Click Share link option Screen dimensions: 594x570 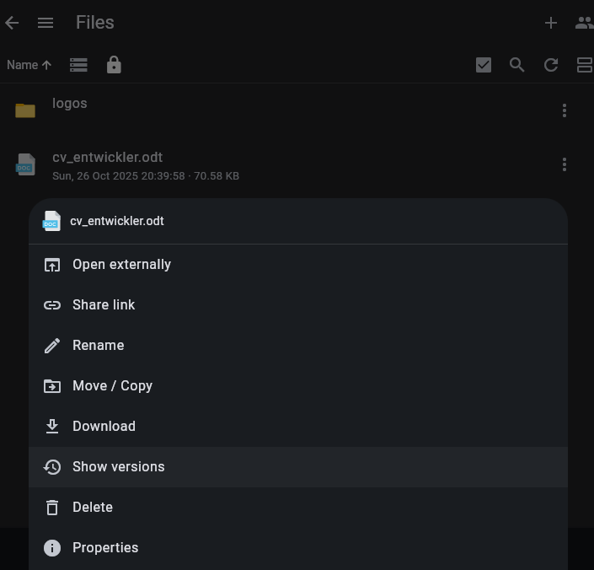(104, 304)
